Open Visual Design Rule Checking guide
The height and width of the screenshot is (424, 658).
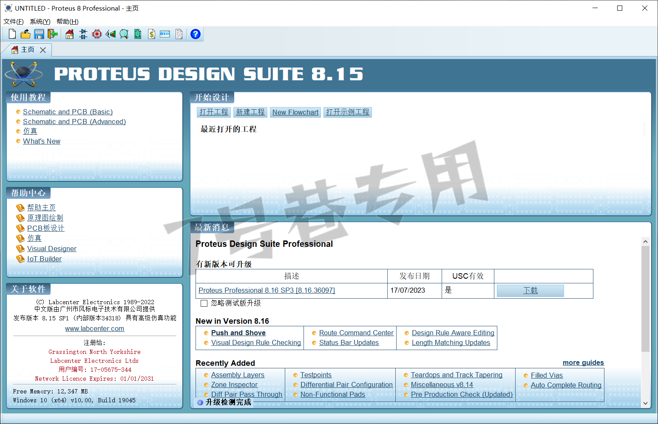[256, 342]
